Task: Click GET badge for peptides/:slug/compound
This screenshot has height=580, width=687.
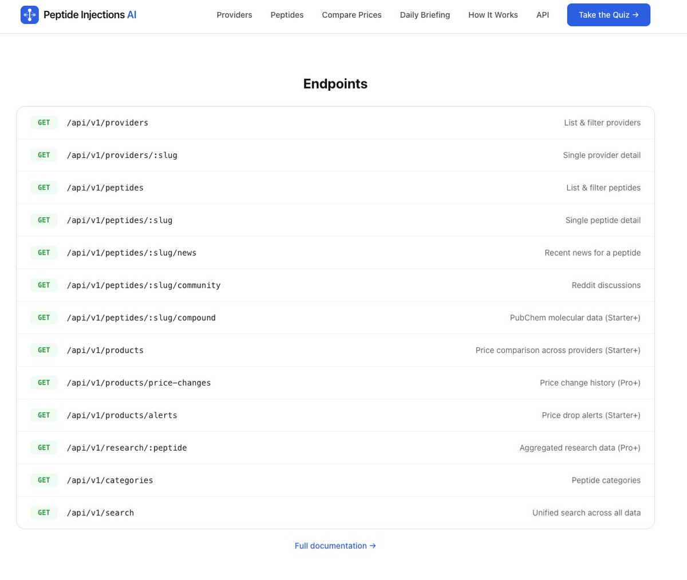Action: click(x=44, y=317)
